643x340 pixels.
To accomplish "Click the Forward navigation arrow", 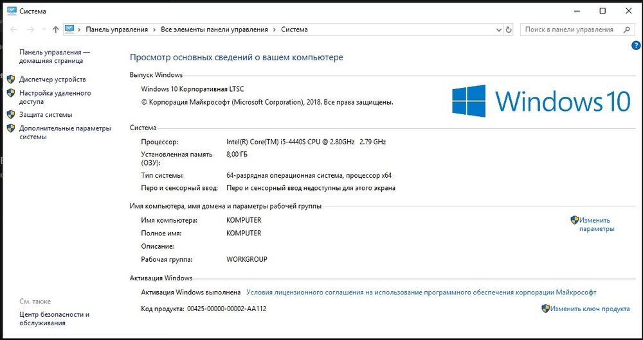I will (30, 30).
